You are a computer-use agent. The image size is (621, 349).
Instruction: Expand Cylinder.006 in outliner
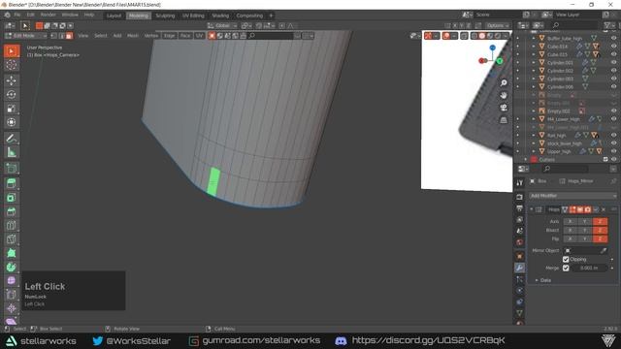534,86
